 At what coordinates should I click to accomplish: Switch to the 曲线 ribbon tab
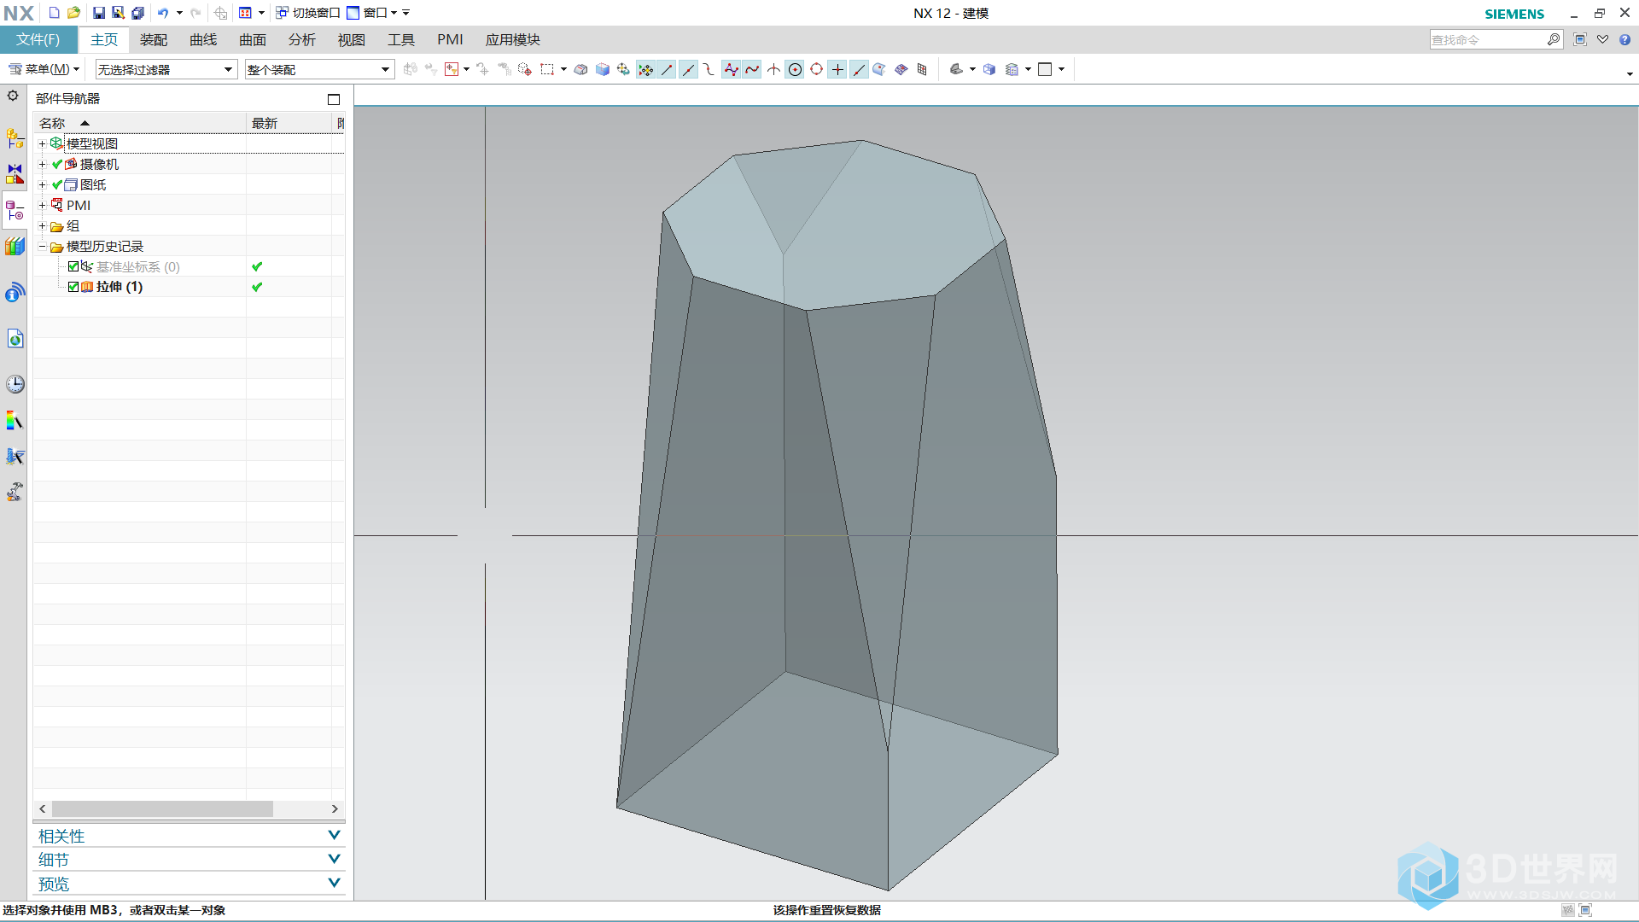(x=203, y=39)
